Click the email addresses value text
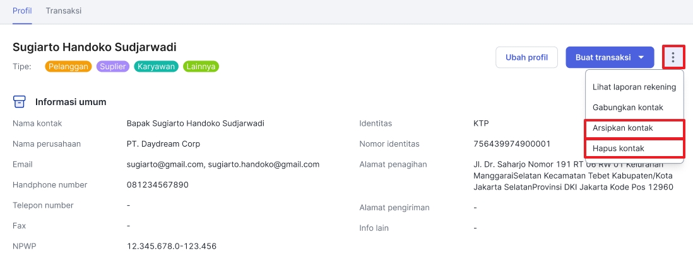 coord(223,164)
